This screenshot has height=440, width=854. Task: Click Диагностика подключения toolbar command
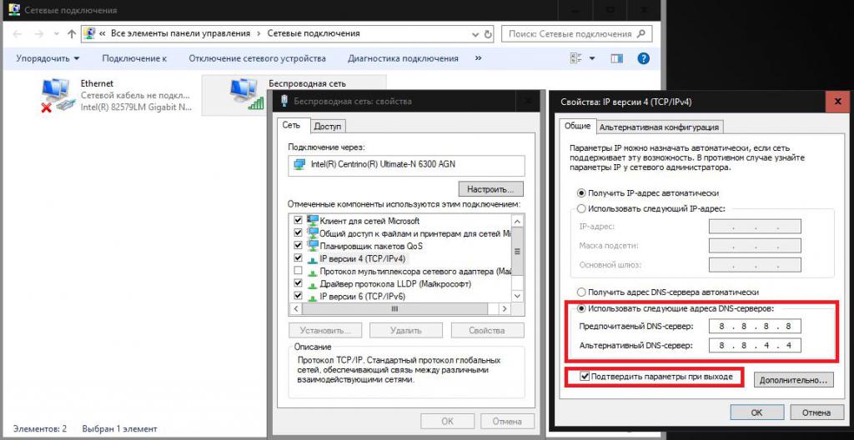click(x=403, y=58)
